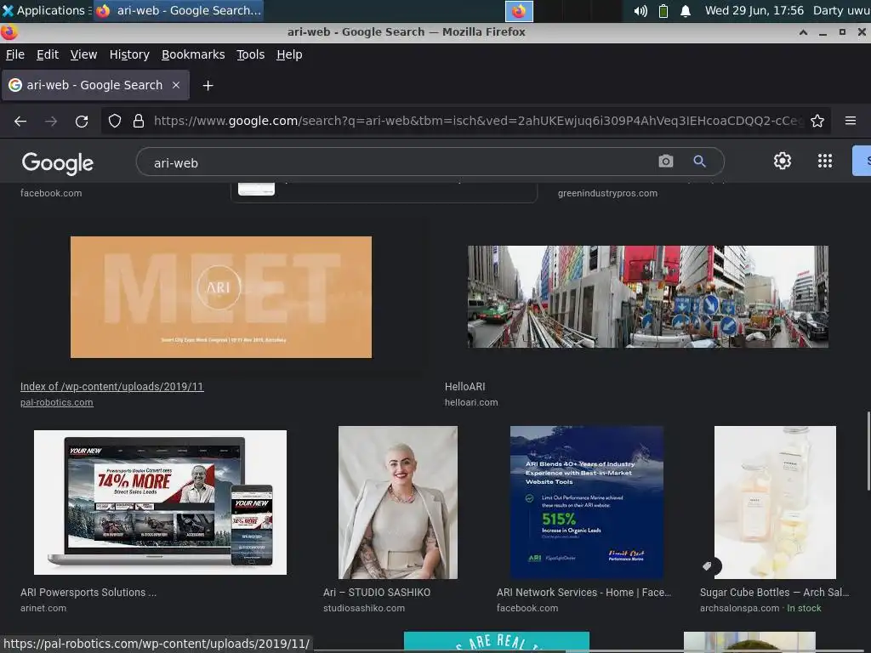Image resolution: width=871 pixels, height=653 pixels.
Task: Open the Studio Sashiko portrait image
Action: pos(398,503)
